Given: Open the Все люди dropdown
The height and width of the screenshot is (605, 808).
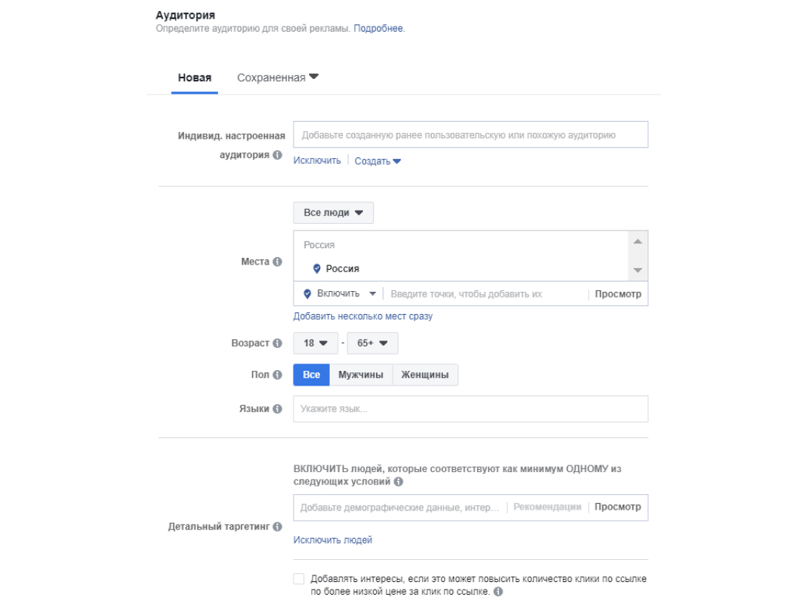Looking at the screenshot, I should [333, 213].
